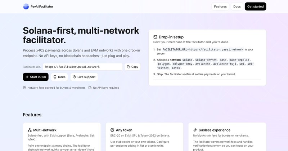288x151 pixels.
Task: Click the PayAI Facilitator logo icon
Action: coord(26,6)
